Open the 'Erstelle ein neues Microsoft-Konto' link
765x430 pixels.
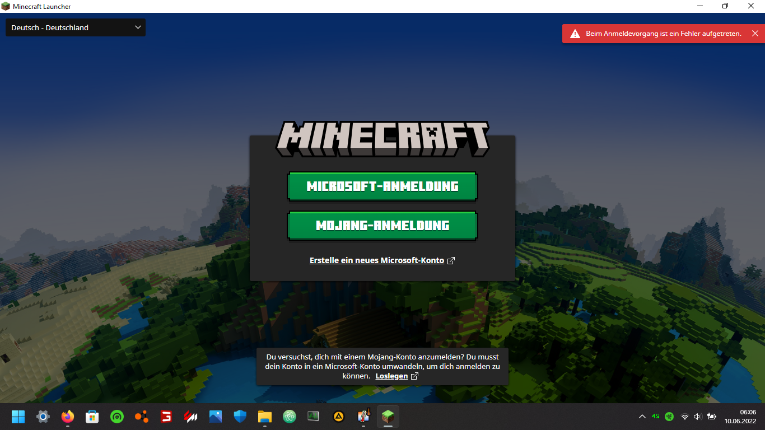[377, 260]
